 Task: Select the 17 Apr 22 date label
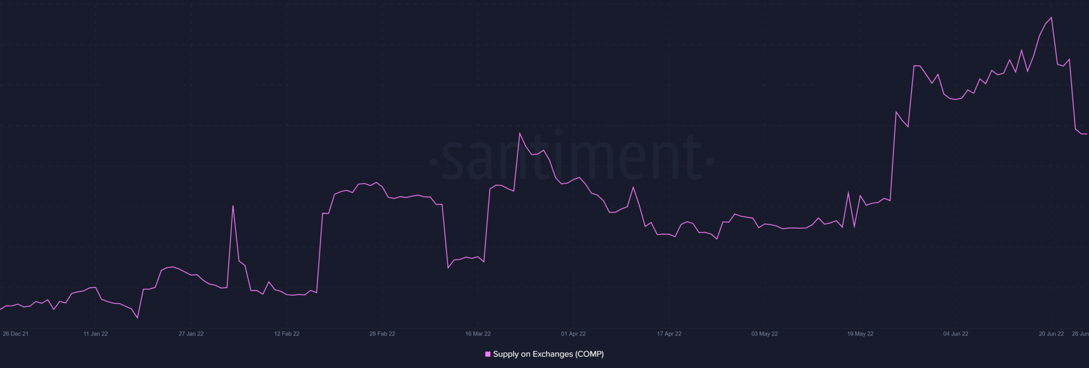669,334
